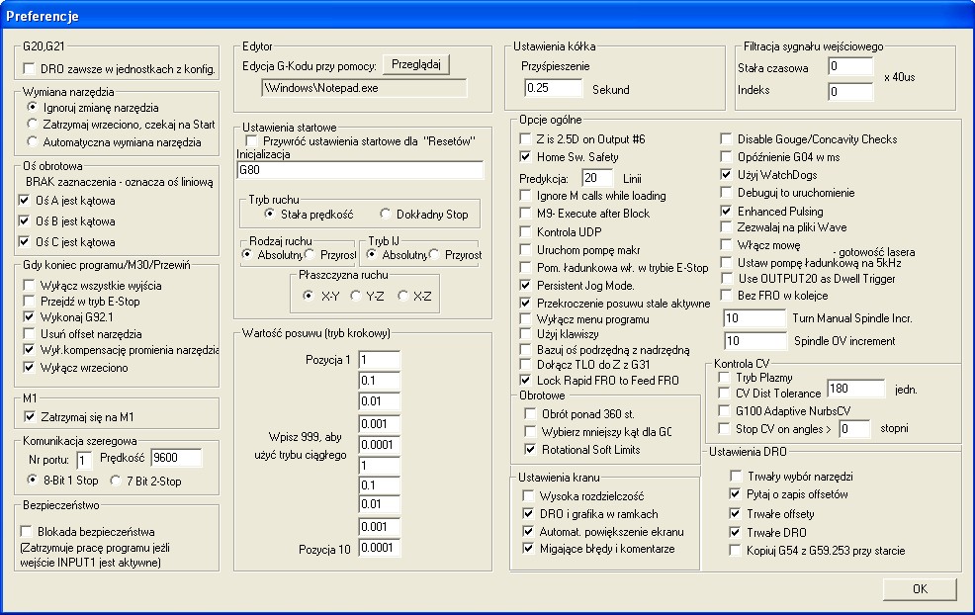
Task: Click the Notepad.exe editor path field
Action: (x=364, y=88)
